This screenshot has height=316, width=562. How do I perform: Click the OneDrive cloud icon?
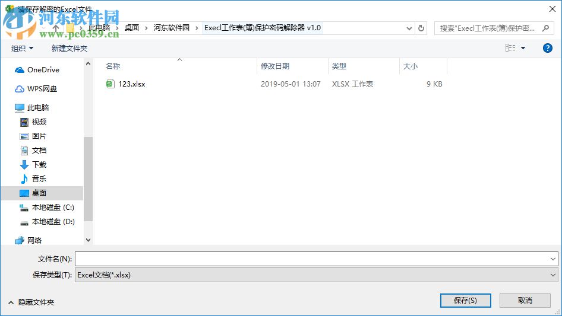(x=20, y=70)
